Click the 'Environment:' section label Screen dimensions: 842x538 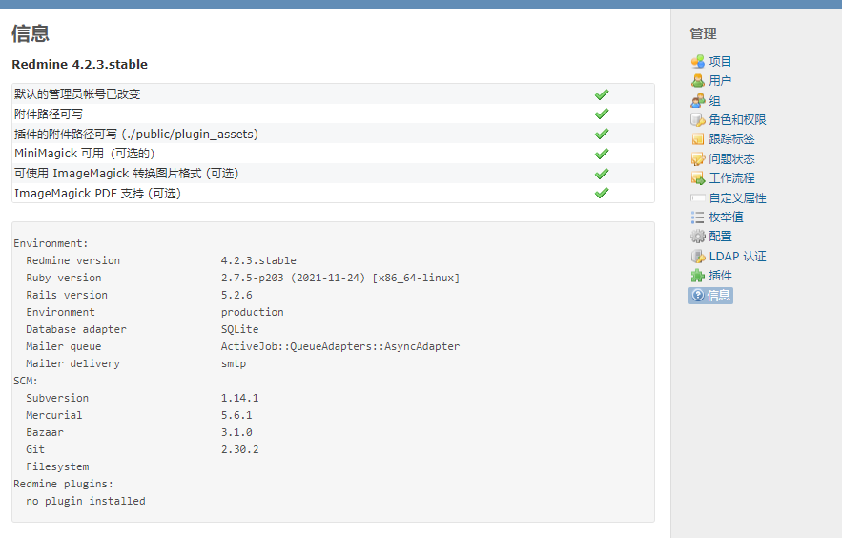click(x=51, y=243)
